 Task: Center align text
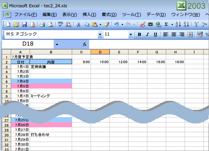(174, 35)
